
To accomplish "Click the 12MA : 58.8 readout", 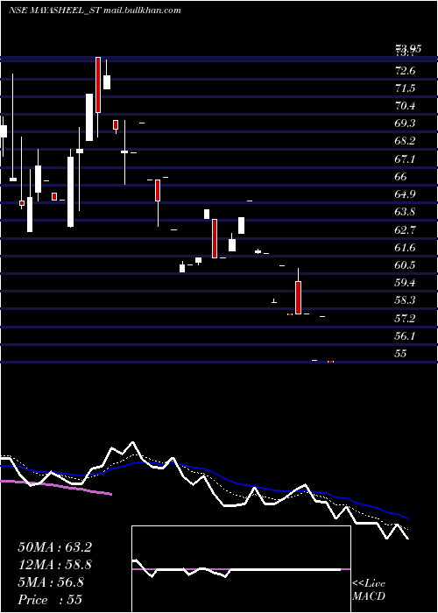I will tap(54, 565).
